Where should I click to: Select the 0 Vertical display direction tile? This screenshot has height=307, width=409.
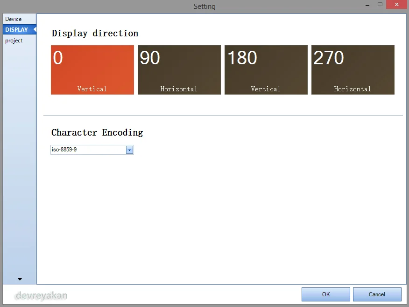[92, 70]
